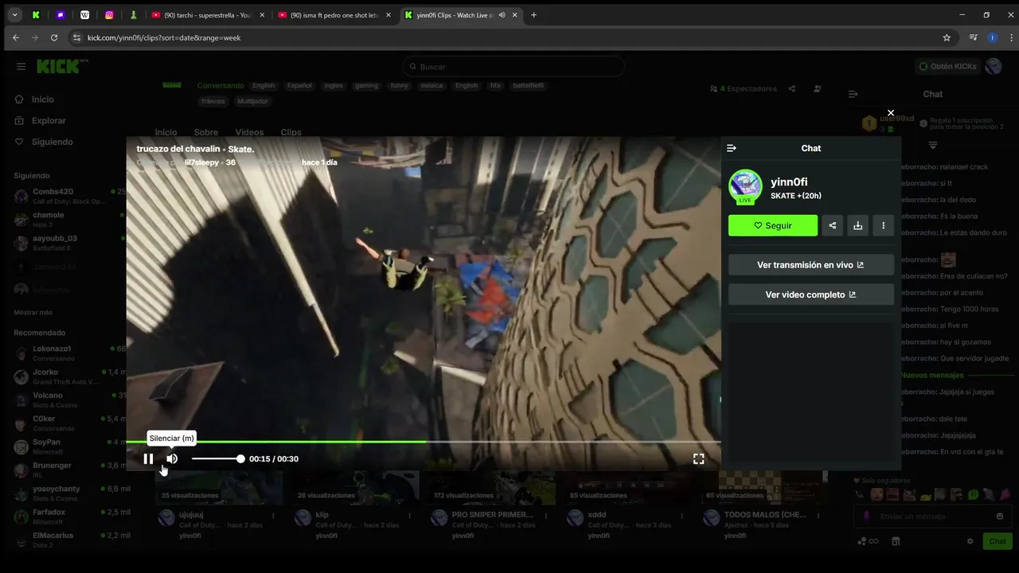The width and height of the screenshot is (1019, 573).
Task: Open Brunenger recommended channel
Action: point(68,470)
